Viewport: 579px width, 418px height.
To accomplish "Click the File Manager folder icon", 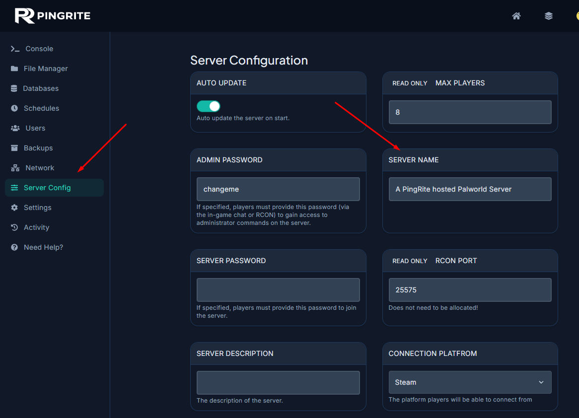I will click(14, 69).
